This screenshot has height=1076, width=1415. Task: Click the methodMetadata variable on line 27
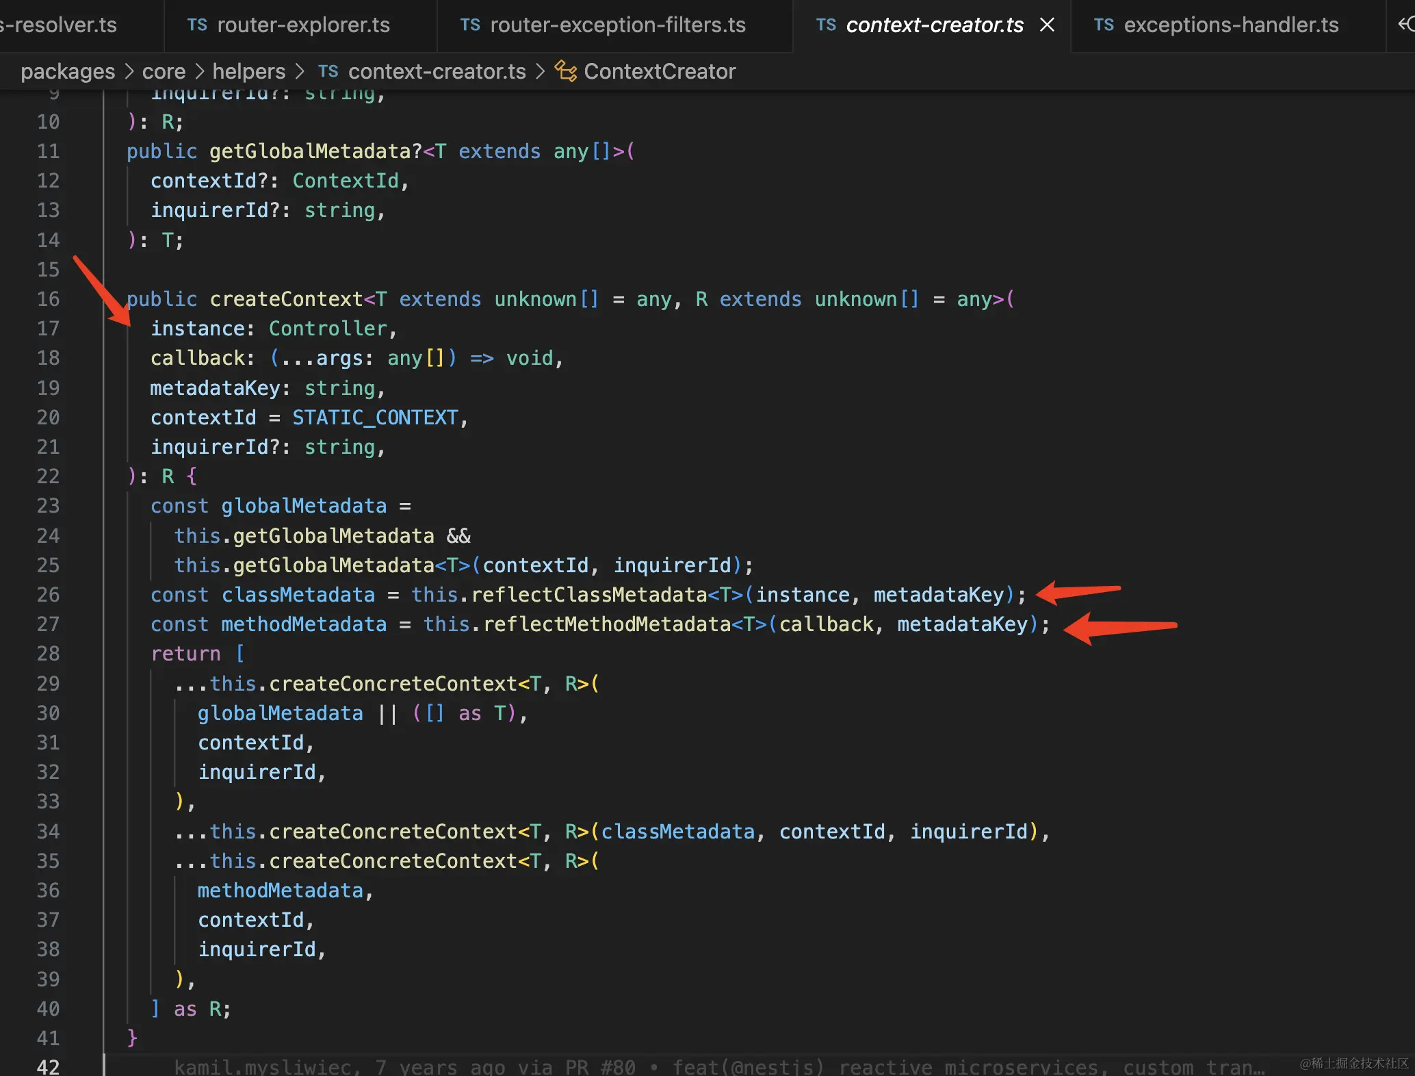click(304, 624)
